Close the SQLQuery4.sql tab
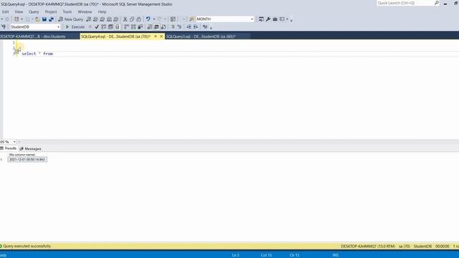The image size is (459, 258). pos(161,37)
